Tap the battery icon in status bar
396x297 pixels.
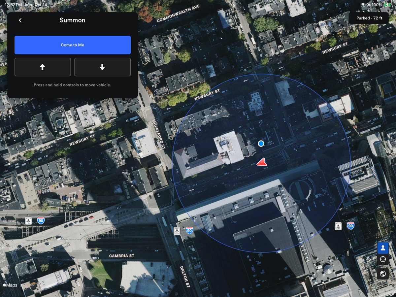[387, 5]
